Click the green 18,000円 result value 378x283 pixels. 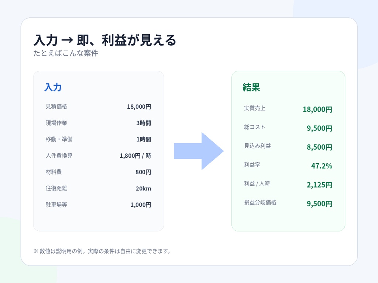coord(317,109)
